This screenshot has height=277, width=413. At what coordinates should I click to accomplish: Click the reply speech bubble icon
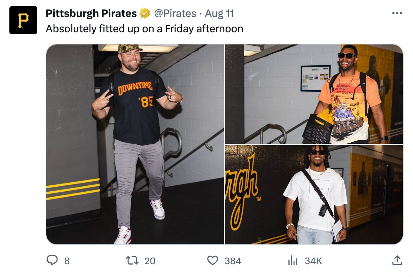tap(52, 260)
